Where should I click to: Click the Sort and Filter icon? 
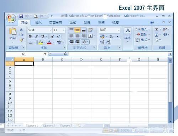165,29
